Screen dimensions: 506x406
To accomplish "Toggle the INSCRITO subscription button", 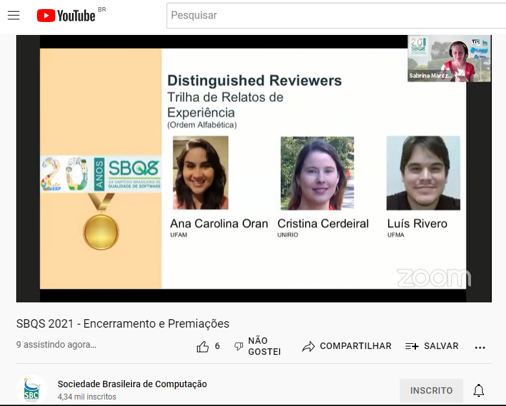I will coord(431,390).
